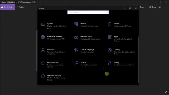Image resolution: width=169 pixels, height=95 pixels.
Task: Click the System label
Action: click(x=50, y=23)
